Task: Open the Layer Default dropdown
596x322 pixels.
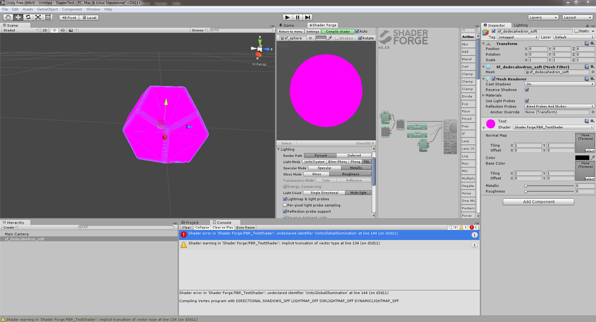Action: pyautogui.click(x=574, y=37)
